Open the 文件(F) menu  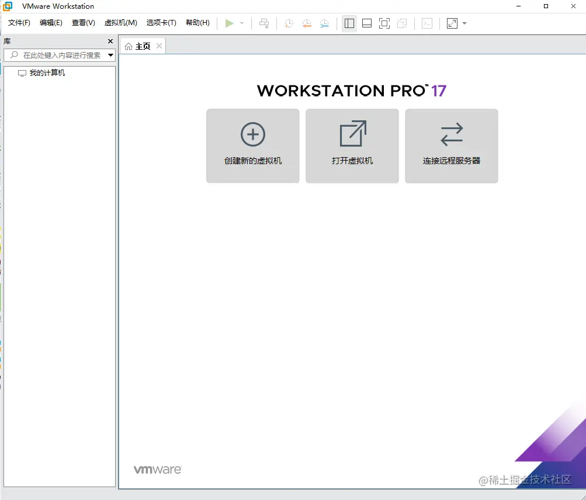[x=19, y=23]
